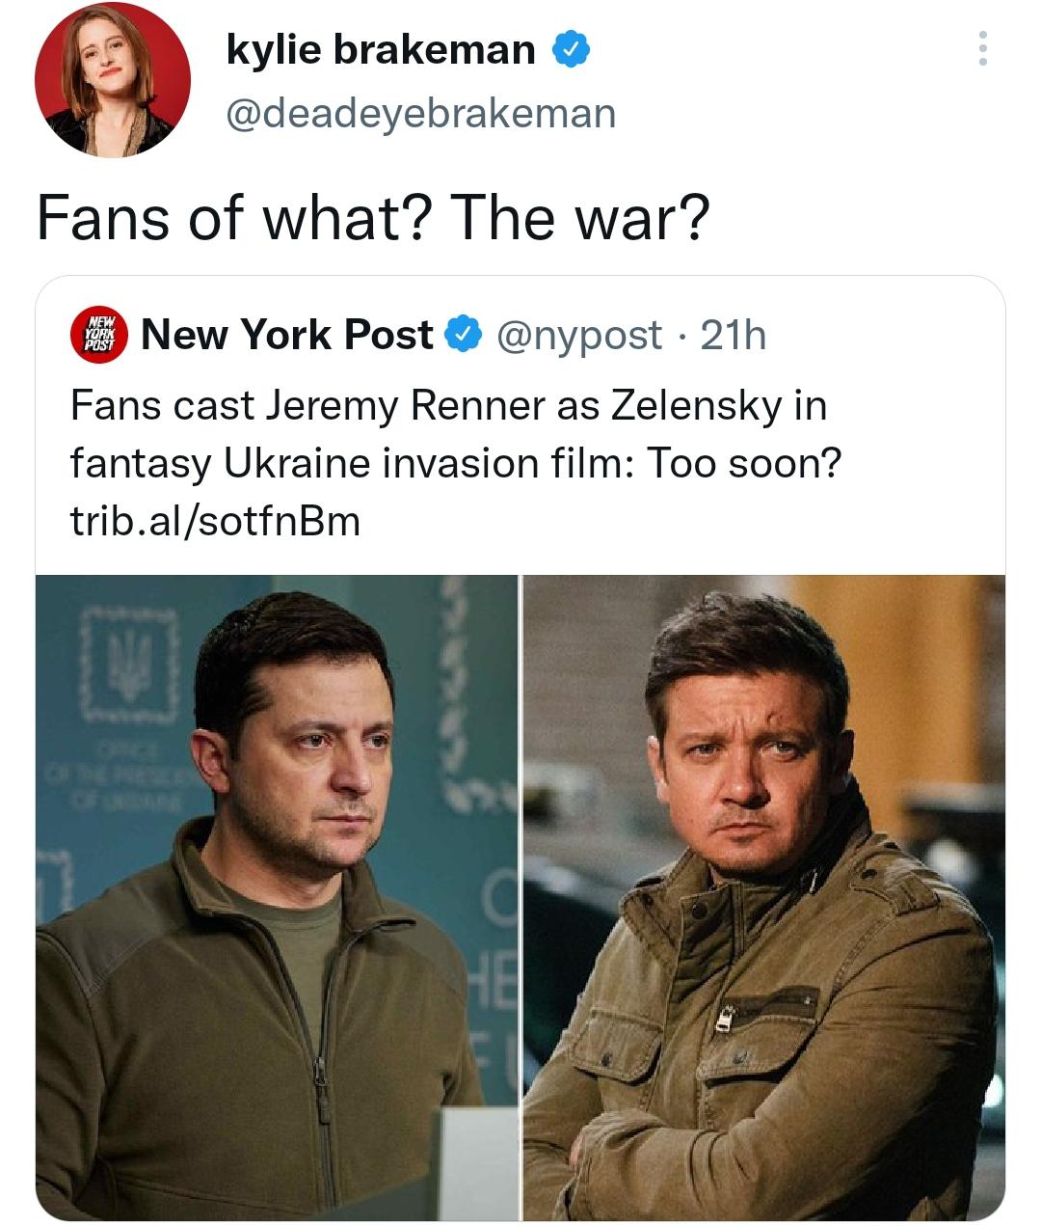Click the verified badge next to New York Post

(464, 335)
